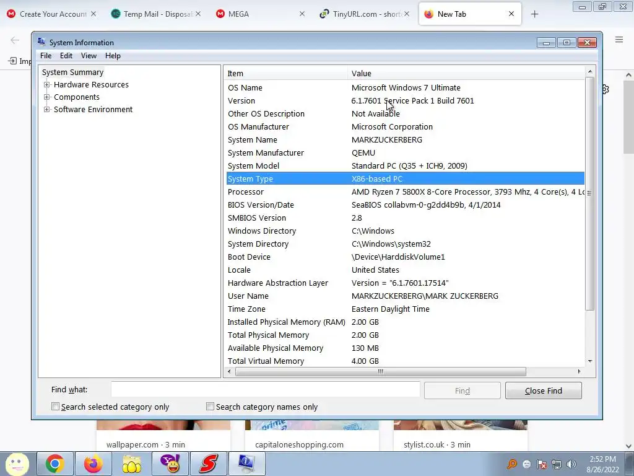The height and width of the screenshot is (476, 634).
Task: Select the System Name row
Action: pos(405,139)
